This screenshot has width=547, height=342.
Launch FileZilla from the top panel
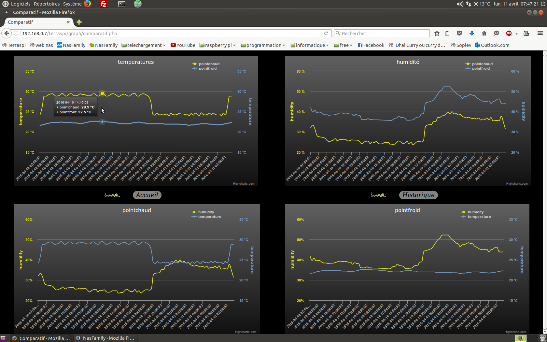(x=104, y=4)
